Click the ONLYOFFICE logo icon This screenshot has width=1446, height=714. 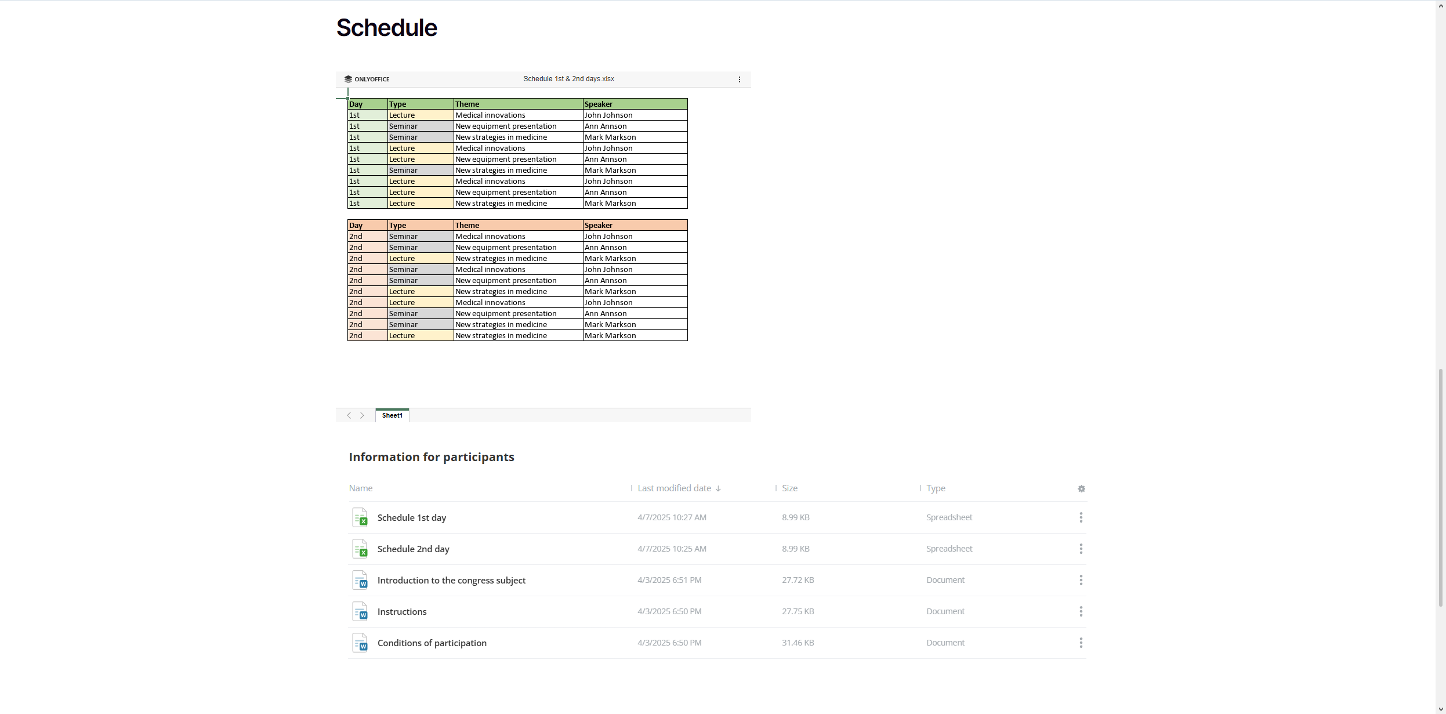(x=348, y=79)
